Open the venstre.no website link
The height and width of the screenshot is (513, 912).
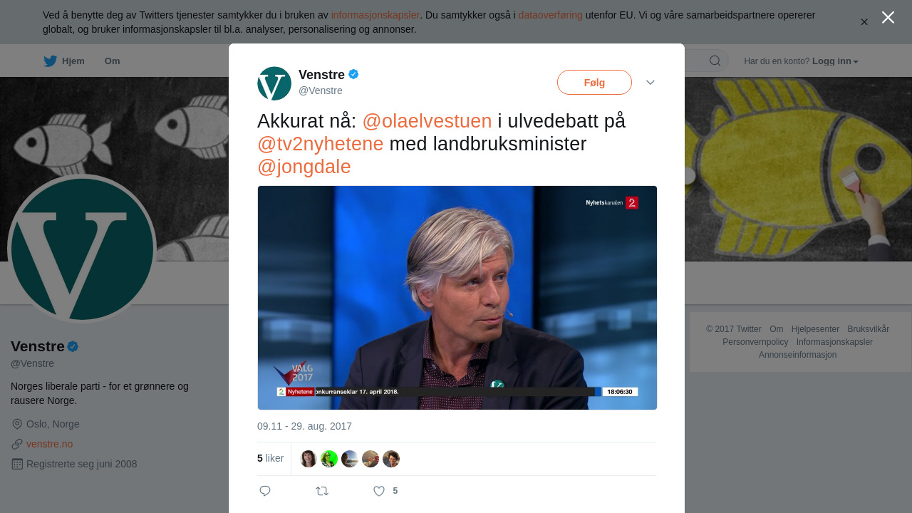50,444
